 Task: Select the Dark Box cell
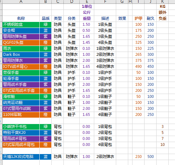21,55
